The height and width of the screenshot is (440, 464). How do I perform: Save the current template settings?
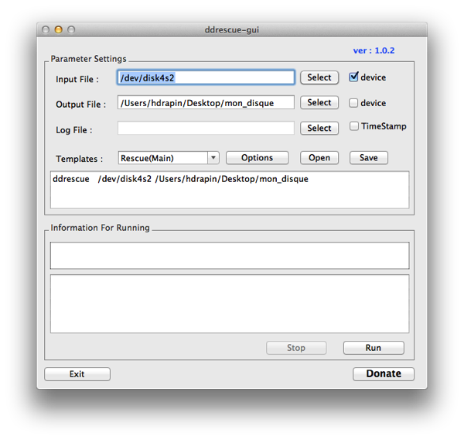tap(368, 158)
